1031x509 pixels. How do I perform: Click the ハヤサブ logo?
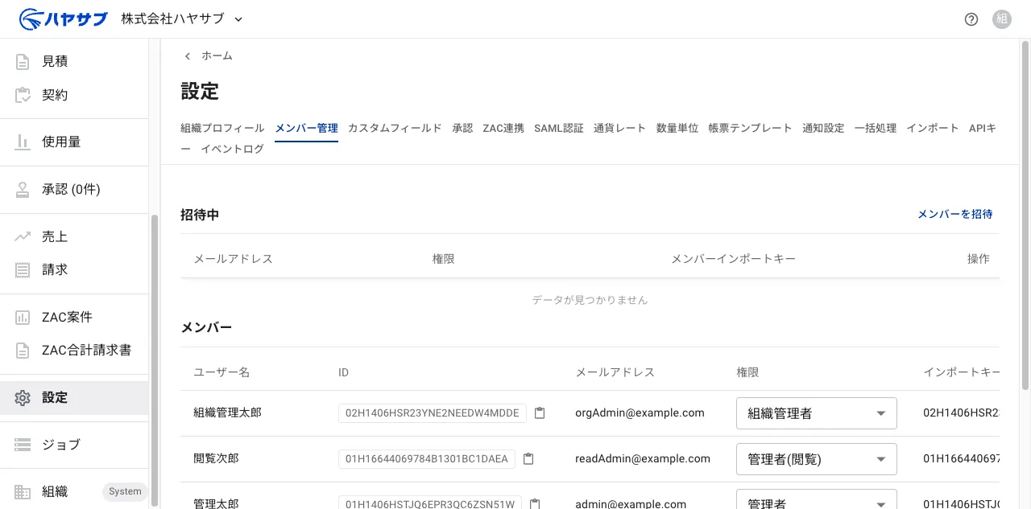(63, 18)
